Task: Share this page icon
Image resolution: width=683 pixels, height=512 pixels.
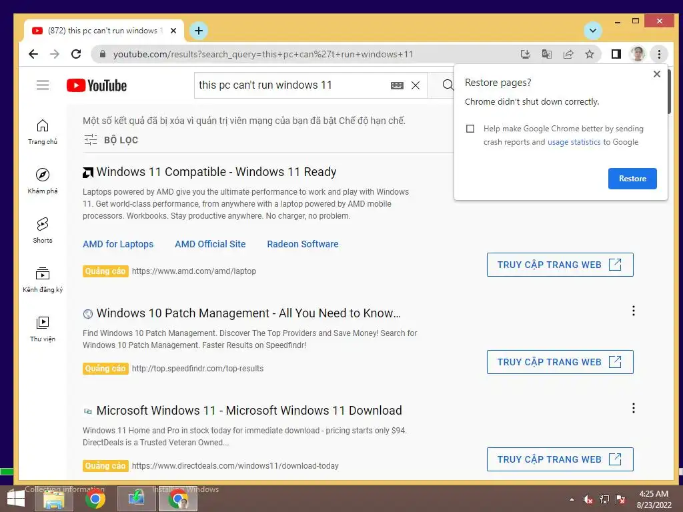Action: 568,54
